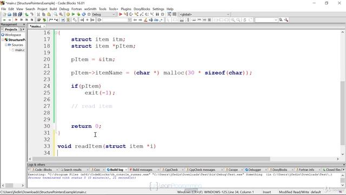Open the Settings menu

[x=158, y=9]
